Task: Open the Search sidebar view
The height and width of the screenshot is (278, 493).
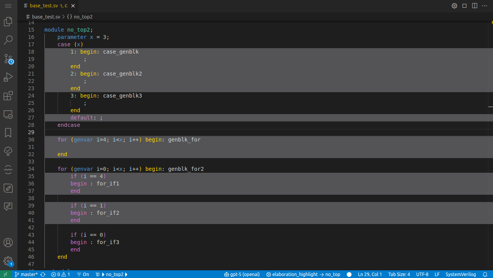Action: 8,40
